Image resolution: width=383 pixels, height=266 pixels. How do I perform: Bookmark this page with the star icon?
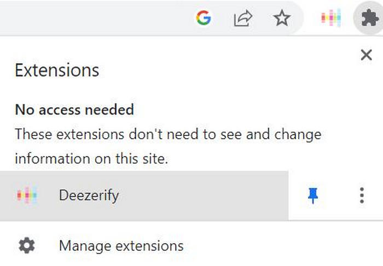click(x=282, y=18)
